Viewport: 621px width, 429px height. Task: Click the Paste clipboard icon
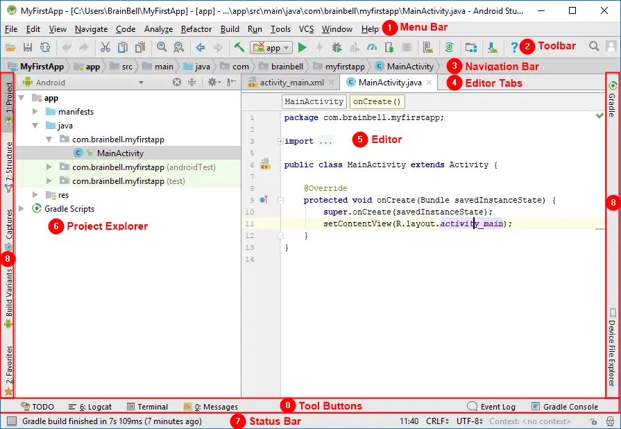pyautogui.click(x=140, y=48)
